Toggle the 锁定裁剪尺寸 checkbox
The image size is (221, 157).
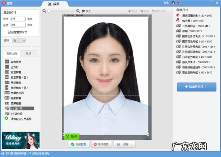tap(9, 32)
